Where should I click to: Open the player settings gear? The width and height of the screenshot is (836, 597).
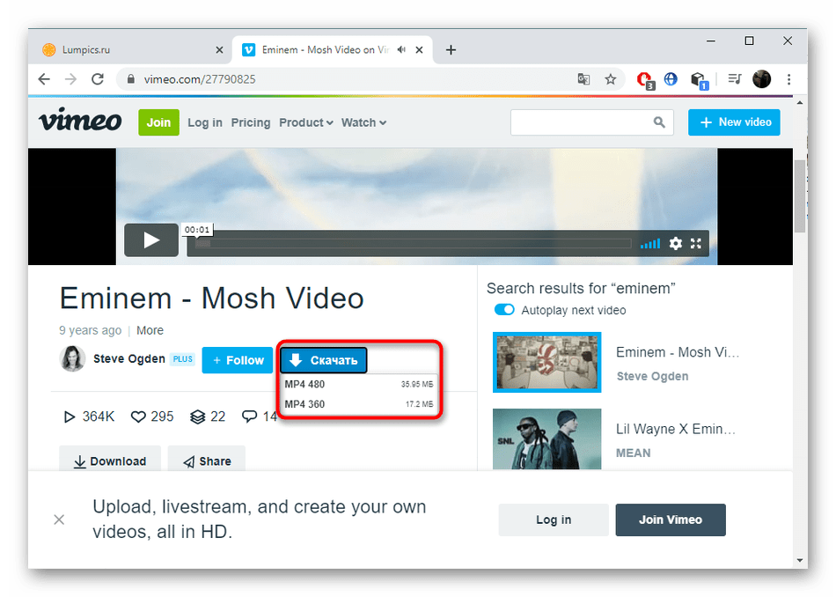point(676,244)
